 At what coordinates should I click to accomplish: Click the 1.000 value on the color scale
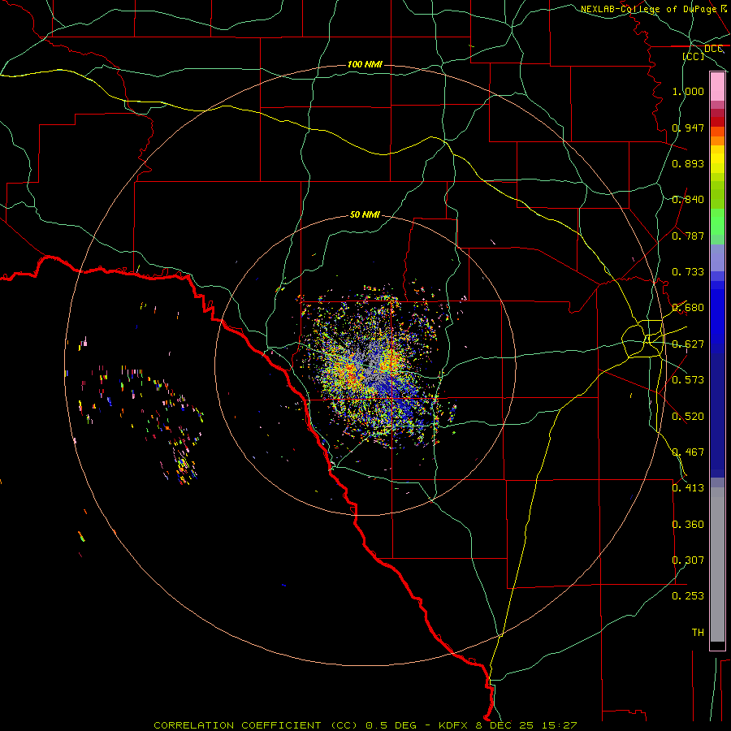[x=688, y=91]
